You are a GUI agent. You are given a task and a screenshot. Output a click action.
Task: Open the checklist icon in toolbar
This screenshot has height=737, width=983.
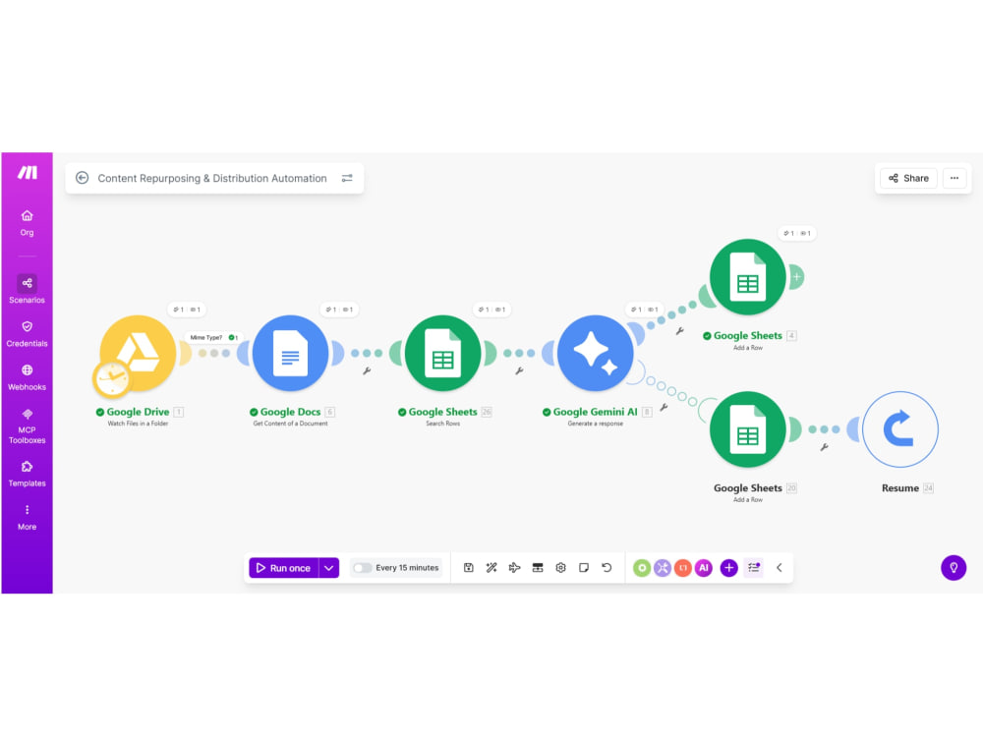tap(754, 568)
